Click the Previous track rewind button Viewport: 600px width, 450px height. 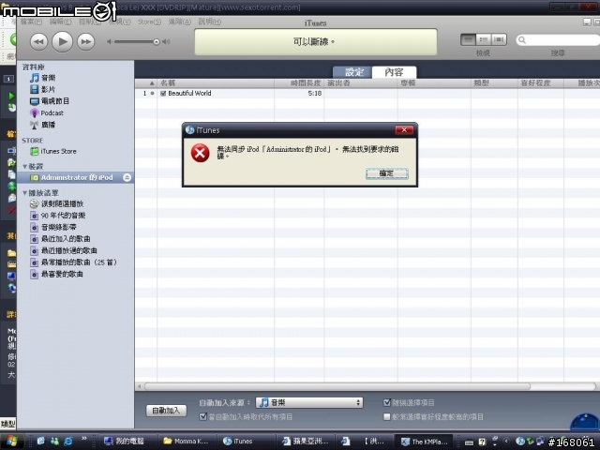38,41
